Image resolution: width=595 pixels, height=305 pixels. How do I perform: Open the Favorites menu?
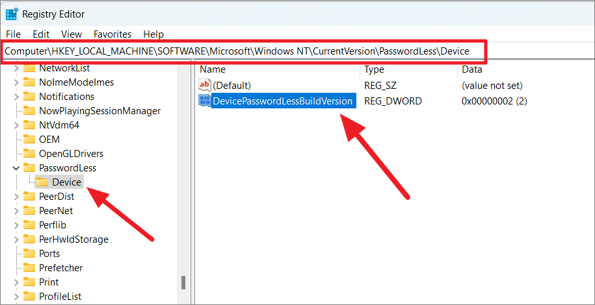pos(112,34)
